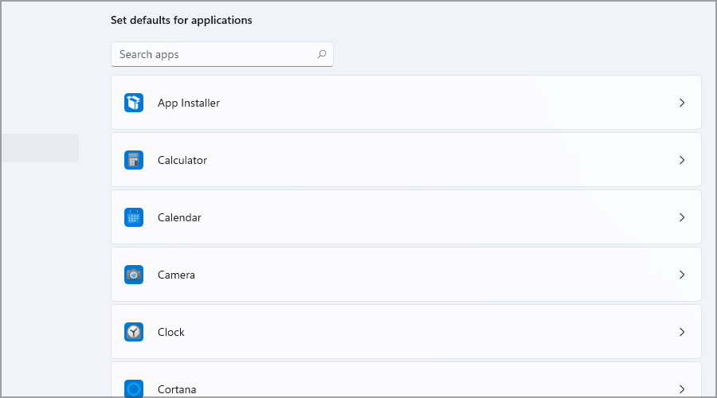The width and height of the screenshot is (717, 398).
Task: Click the Cortana circle icon
Action: (134, 389)
